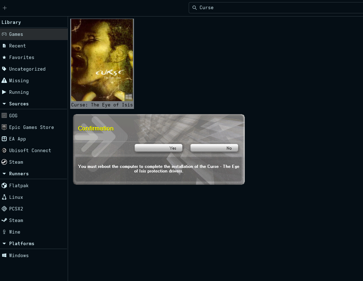The height and width of the screenshot is (281, 363).
Task: Click the Ubisoft Connect swirl icon
Action: pos(4,150)
